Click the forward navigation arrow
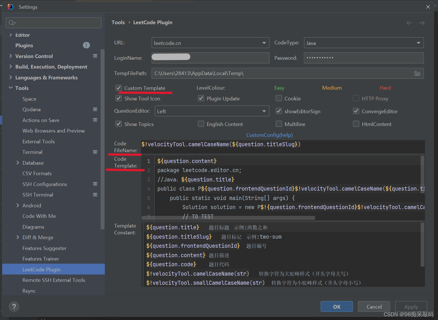The width and height of the screenshot is (438, 320). click(x=422, y=23)
